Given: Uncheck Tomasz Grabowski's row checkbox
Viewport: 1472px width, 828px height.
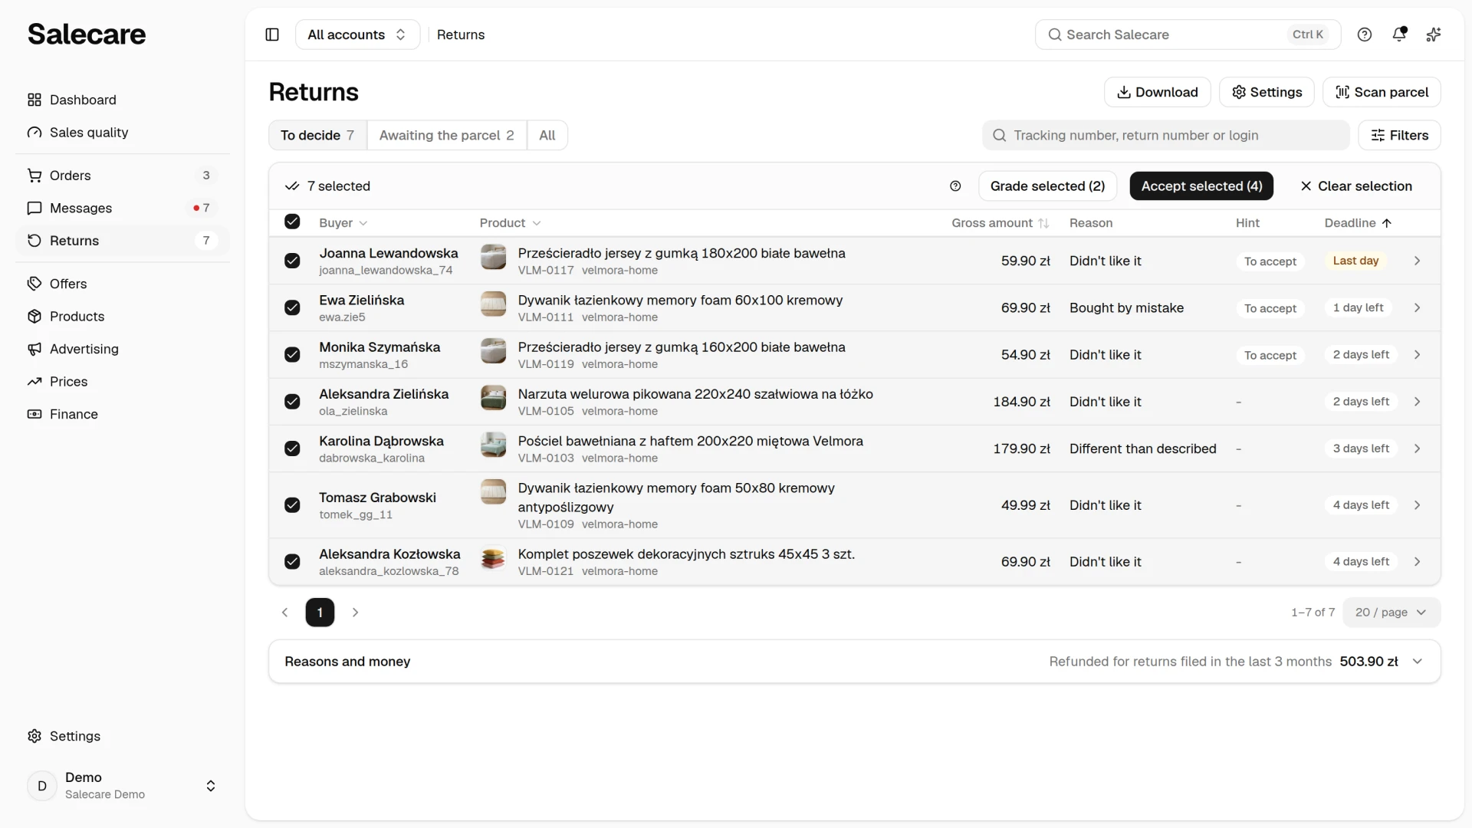Looking at the screenshot, I should [292, 505].
